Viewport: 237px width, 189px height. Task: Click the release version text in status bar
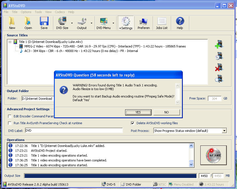[38, 184]
